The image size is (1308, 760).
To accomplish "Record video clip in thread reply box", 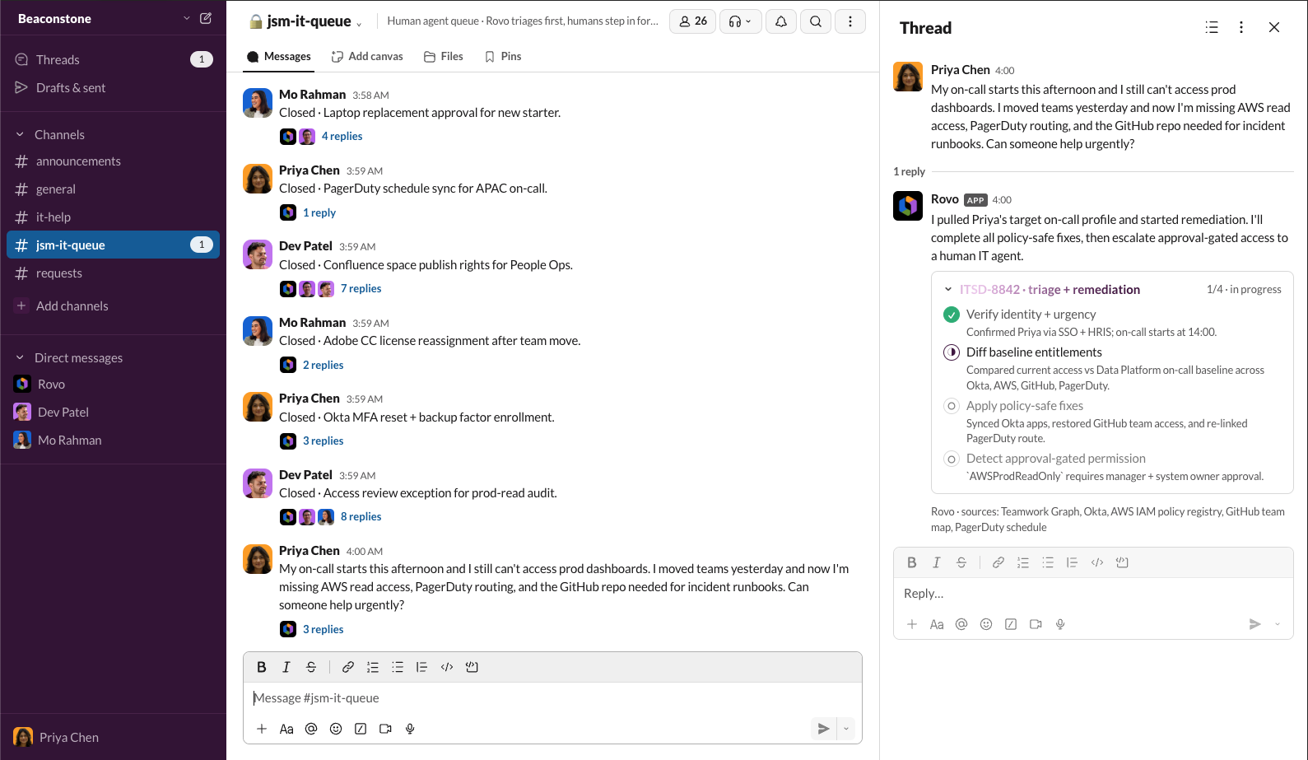I will 1036,624.
